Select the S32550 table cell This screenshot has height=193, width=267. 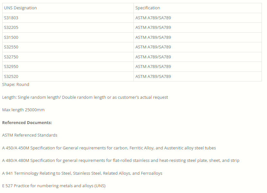tap(11, 47)
